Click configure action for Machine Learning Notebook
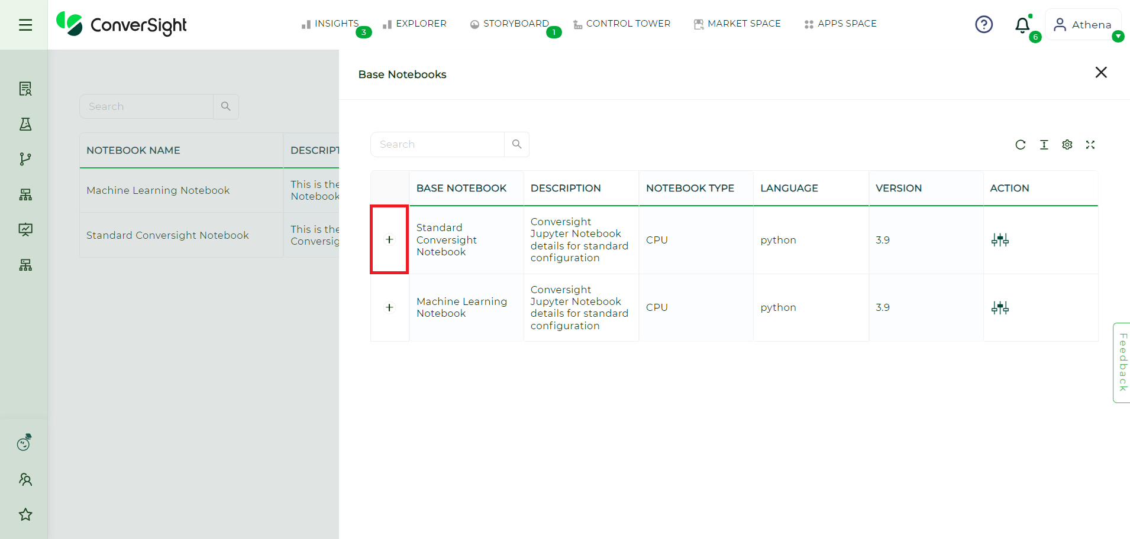The height and width of the screenshot is (539, 1130). 1000,307
